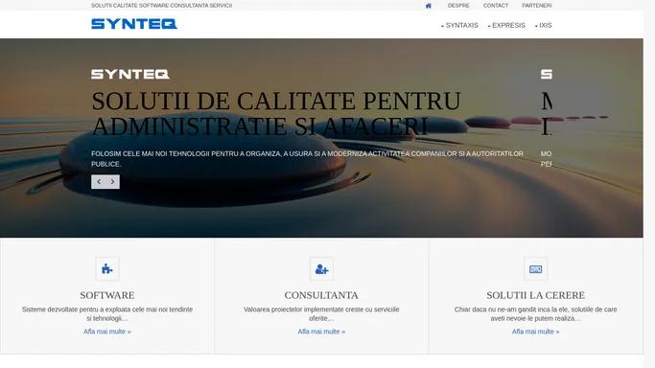Click 'Afla mai multe' under Consultanta
The width and height of the screenshot is (655, 368).
click(x=321, y=332)
